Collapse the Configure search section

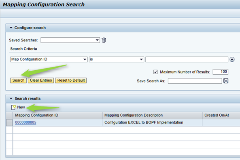click(x=11, y=28)
